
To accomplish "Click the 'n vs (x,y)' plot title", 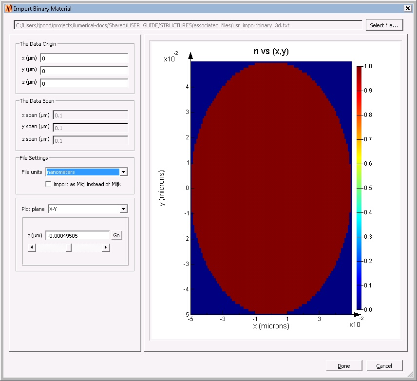I will (x=271, y=51).
